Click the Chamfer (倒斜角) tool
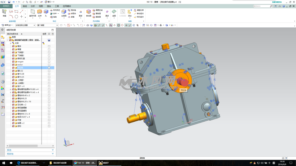This screenshot has height=166, width=296. click(72, 10)
